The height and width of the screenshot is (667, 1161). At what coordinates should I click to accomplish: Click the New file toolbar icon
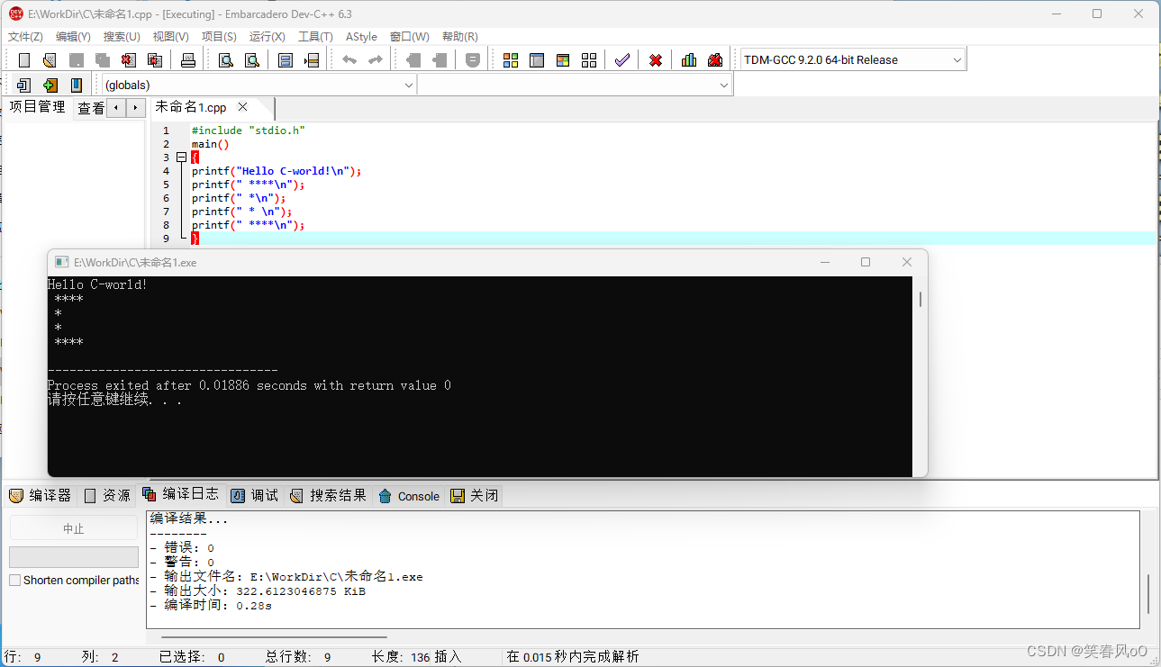pyautogui.click(x=24, y=60)
